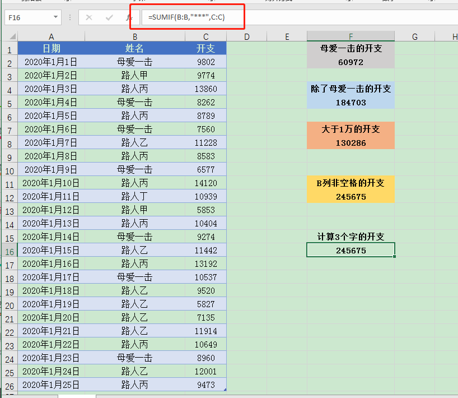Click cell with date 2020年1月15日
The height and width of the screenshot is (398, 458).
coord(52,250)
